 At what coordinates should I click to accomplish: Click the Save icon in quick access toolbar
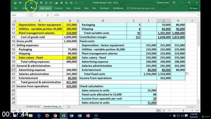coord(15,3)
